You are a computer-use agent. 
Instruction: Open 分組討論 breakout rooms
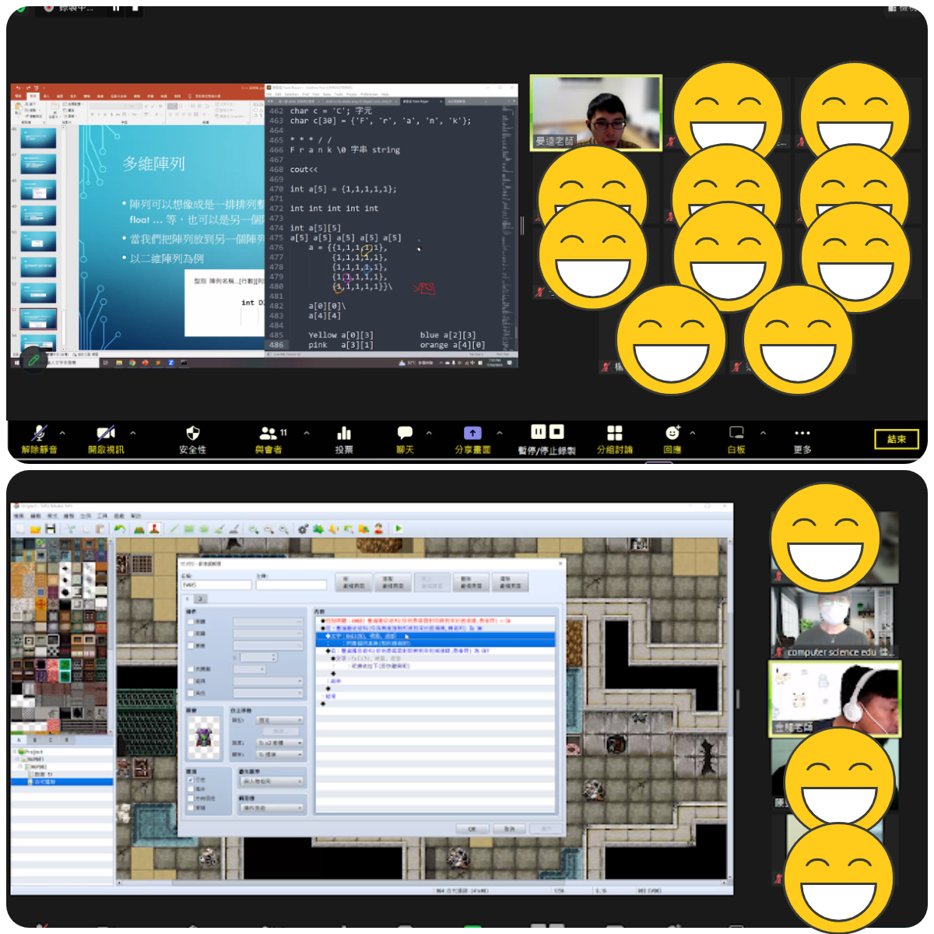614,434
